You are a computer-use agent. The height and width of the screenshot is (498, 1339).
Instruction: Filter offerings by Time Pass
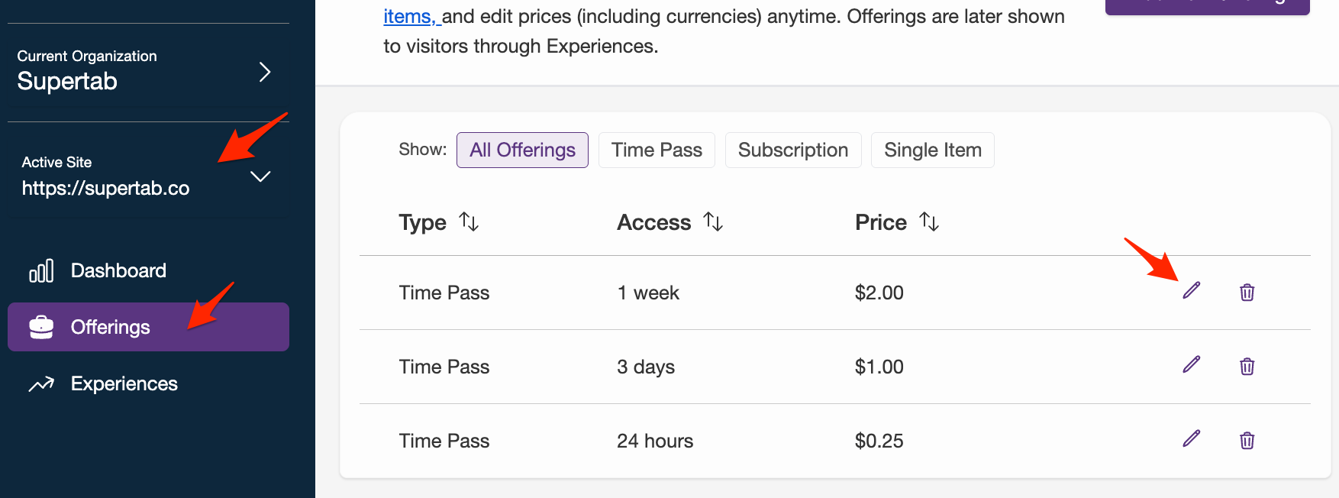tap(657, 150)
